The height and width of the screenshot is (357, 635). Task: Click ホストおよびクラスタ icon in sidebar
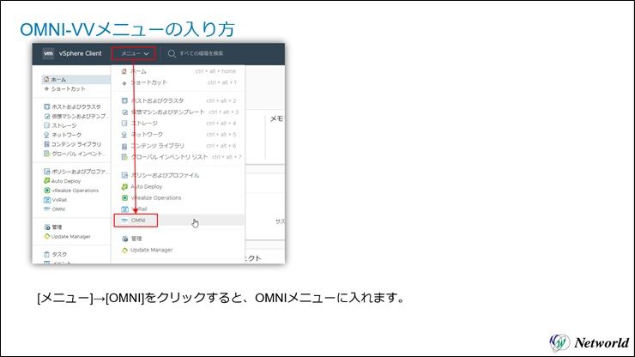click(x=46, y=106)
